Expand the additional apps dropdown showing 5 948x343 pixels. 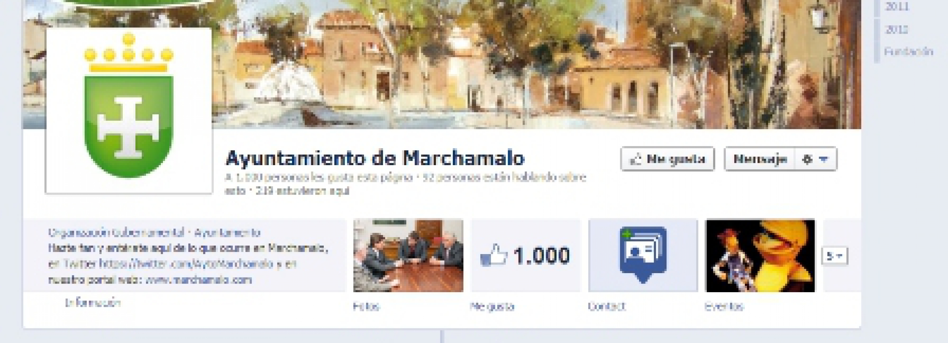[x=835, y=256]
